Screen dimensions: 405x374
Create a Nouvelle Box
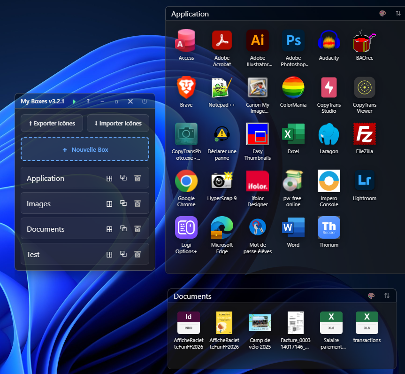point(85,149)
